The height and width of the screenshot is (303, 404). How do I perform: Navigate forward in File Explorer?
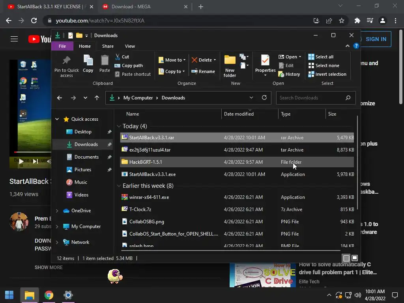click(x=73, y=98)
